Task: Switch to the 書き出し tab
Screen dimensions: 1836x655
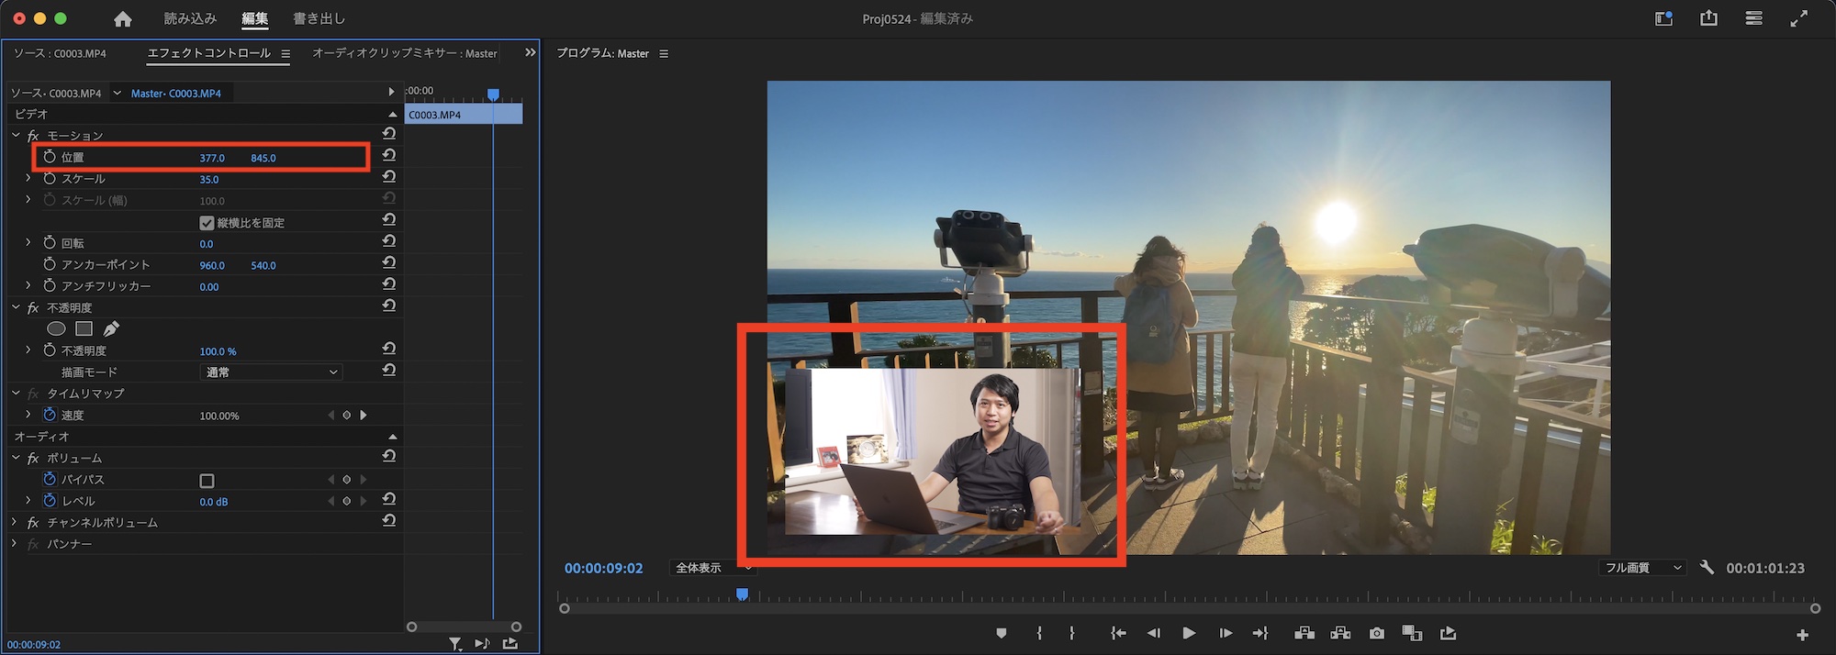Action: (319, 18)
